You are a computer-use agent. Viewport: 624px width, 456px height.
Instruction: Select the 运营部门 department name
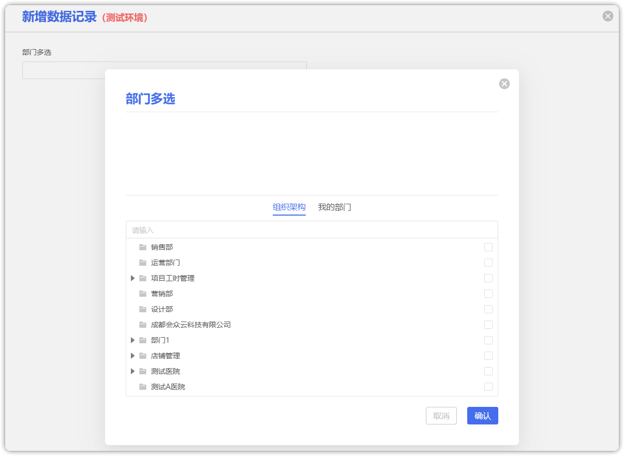(x=166, y=263)
